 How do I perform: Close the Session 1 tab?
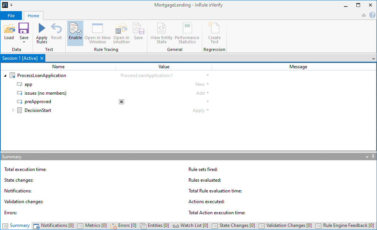(x=41, y=59)
